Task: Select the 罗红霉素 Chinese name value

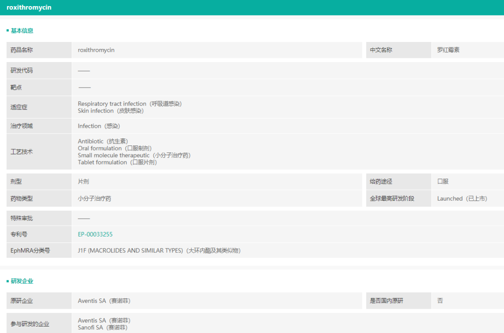Action: point(448,50)
